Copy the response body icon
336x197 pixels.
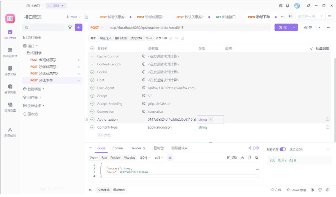[x=249, y=158]
